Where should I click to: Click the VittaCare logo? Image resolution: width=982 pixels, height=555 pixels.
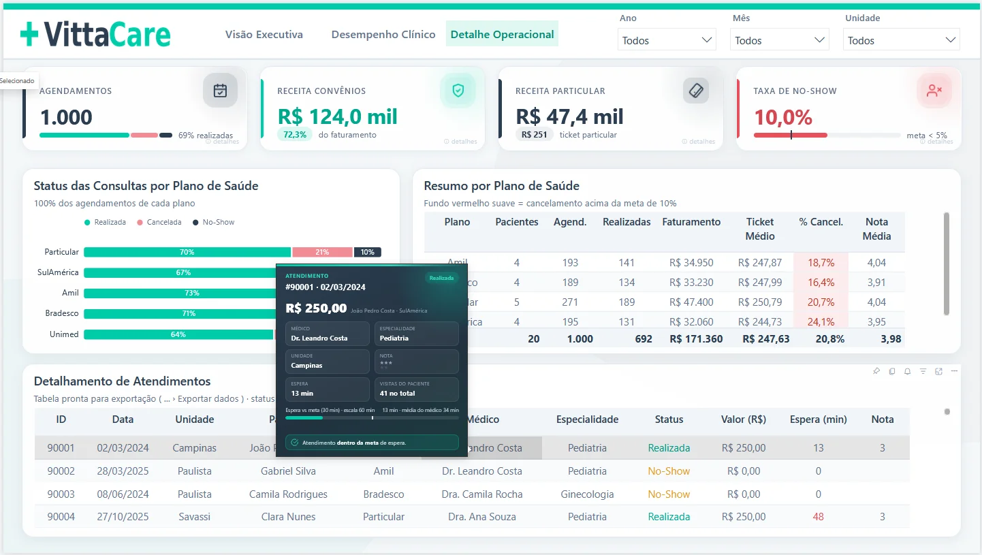95,34
